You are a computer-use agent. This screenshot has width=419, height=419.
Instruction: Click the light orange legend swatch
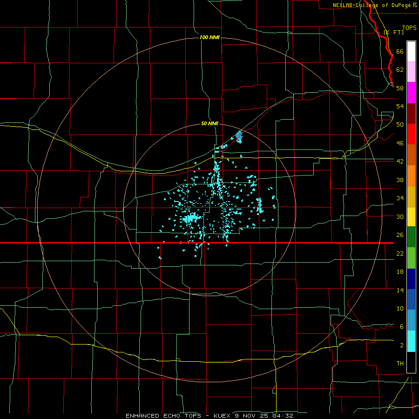click(x=411, y=176)
